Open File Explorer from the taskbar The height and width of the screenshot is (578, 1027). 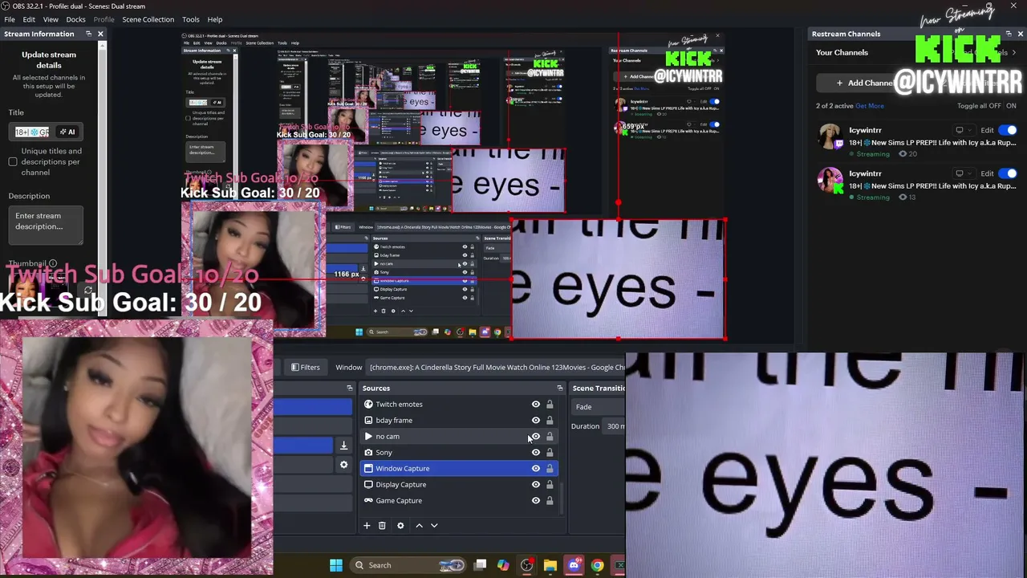(550, 565)
